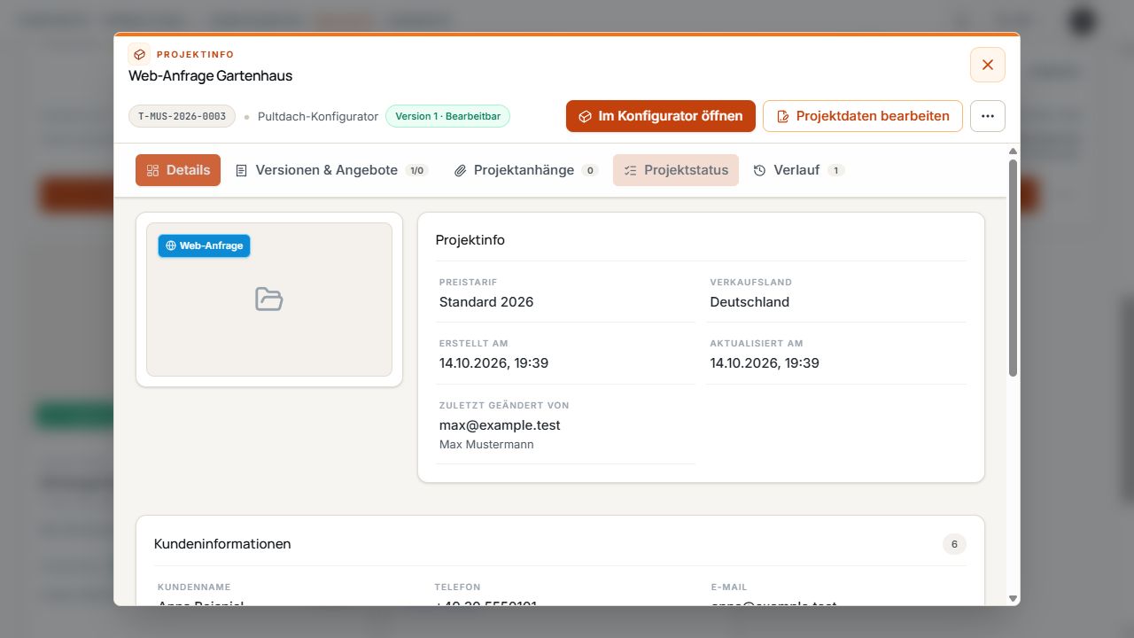
Task: Open the Projektanhänge tab
Action: point(526,170)
